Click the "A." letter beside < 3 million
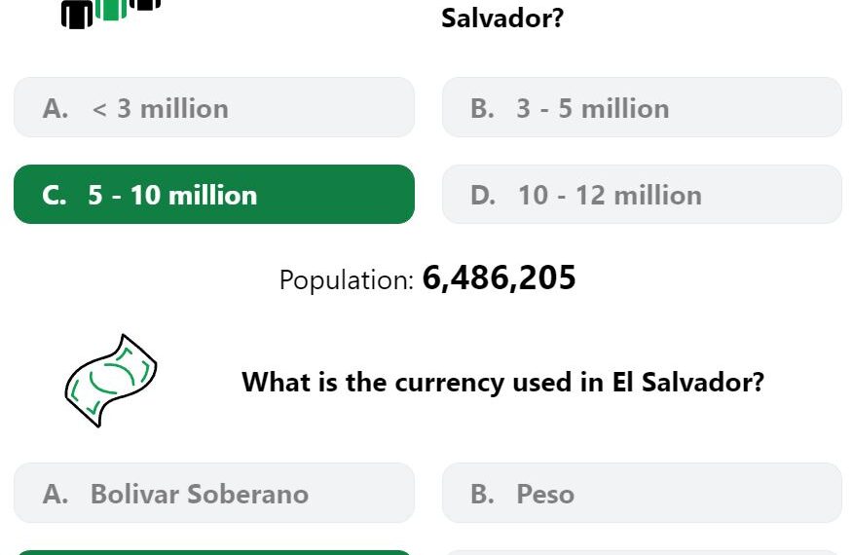 [56, 108]
